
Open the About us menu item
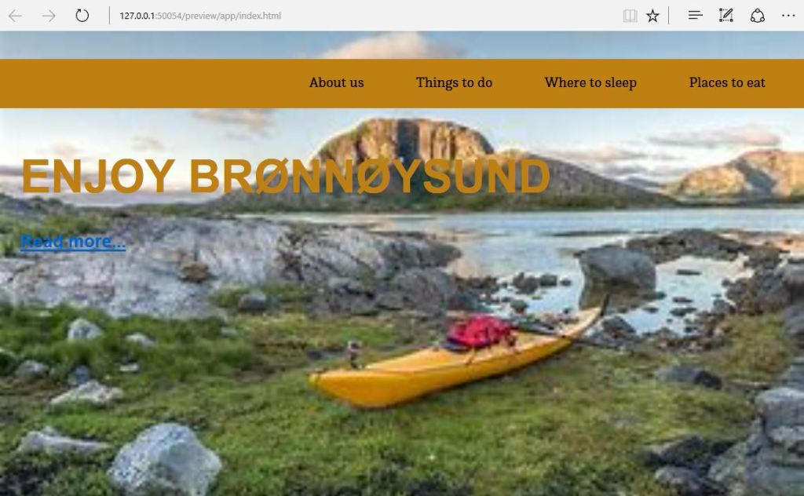(336, 82)
